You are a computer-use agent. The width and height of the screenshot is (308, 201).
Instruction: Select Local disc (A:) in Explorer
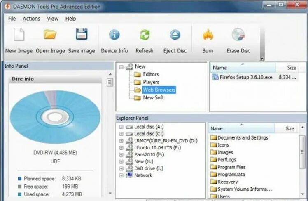[x=149, y=127]
